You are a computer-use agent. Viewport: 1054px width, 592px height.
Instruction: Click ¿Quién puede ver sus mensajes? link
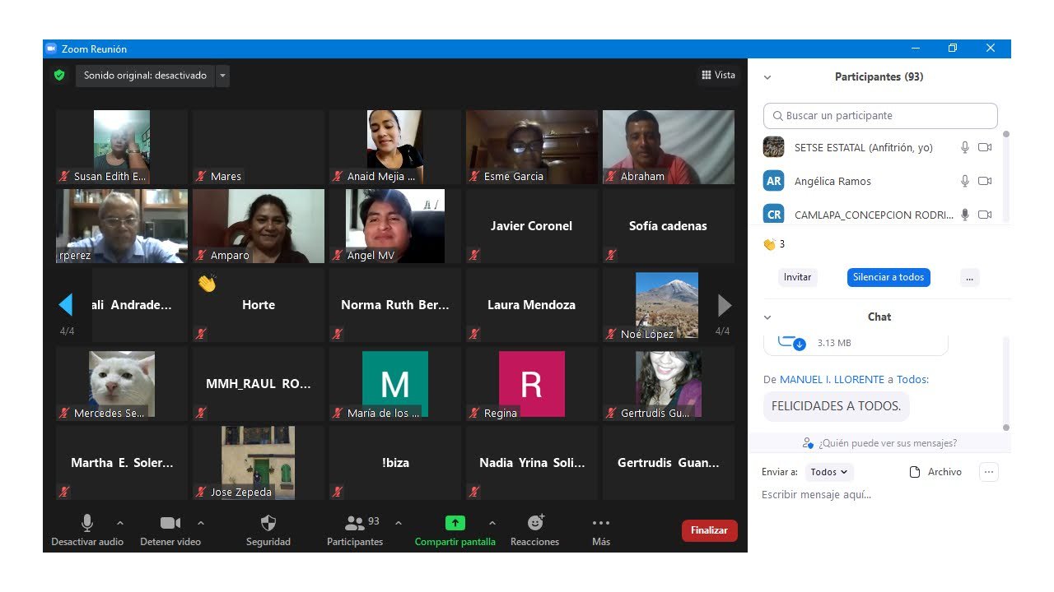point(888,443)
